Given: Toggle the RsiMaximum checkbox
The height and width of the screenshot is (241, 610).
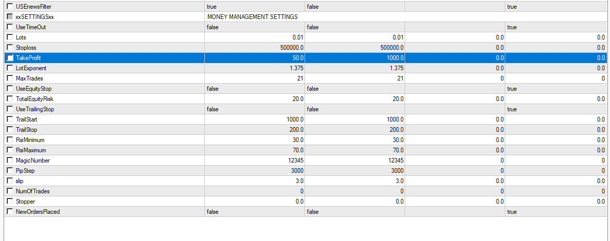Looking at the screenshot, I should pos(10,150).
